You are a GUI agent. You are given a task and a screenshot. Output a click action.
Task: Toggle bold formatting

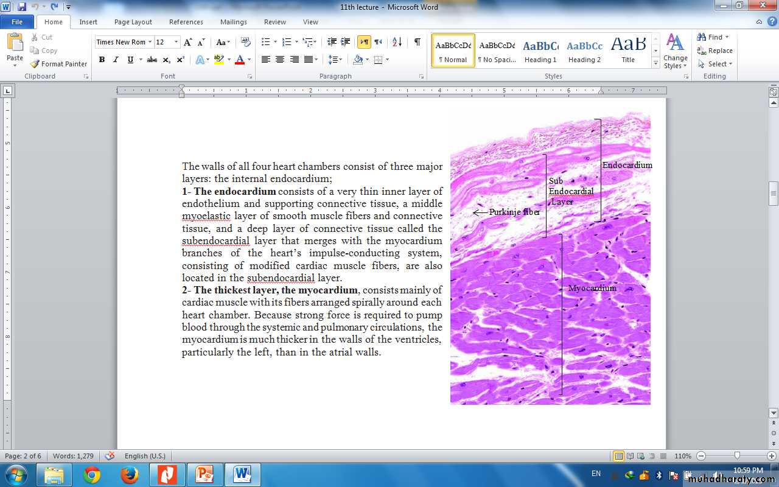pos(102,60)
